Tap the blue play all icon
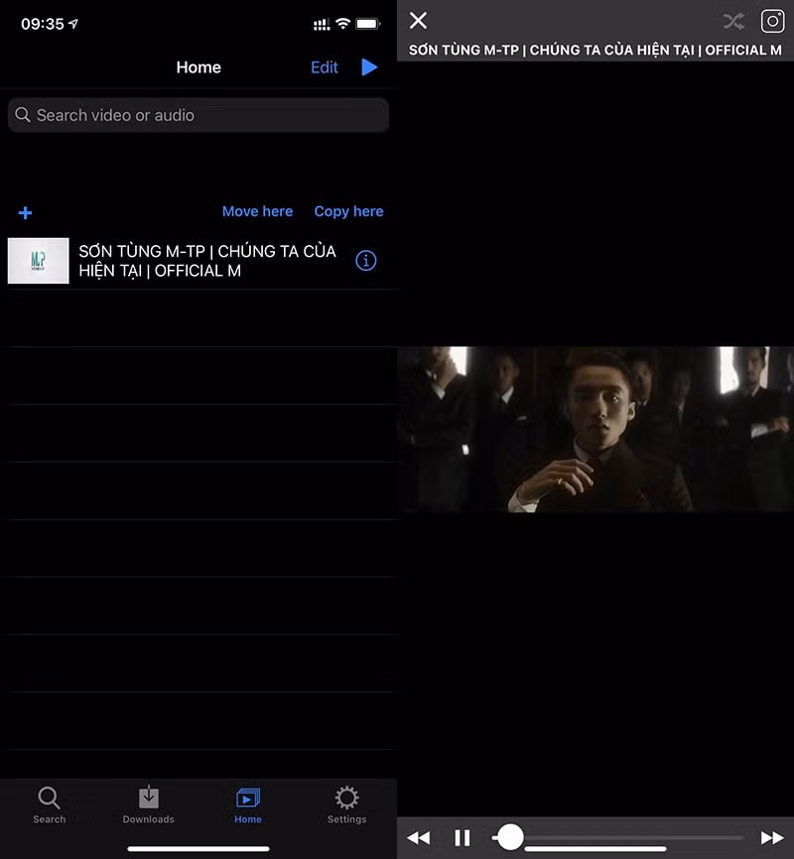Image resolution: width=794 pixels, height=859 pixels. click(369, 66)
